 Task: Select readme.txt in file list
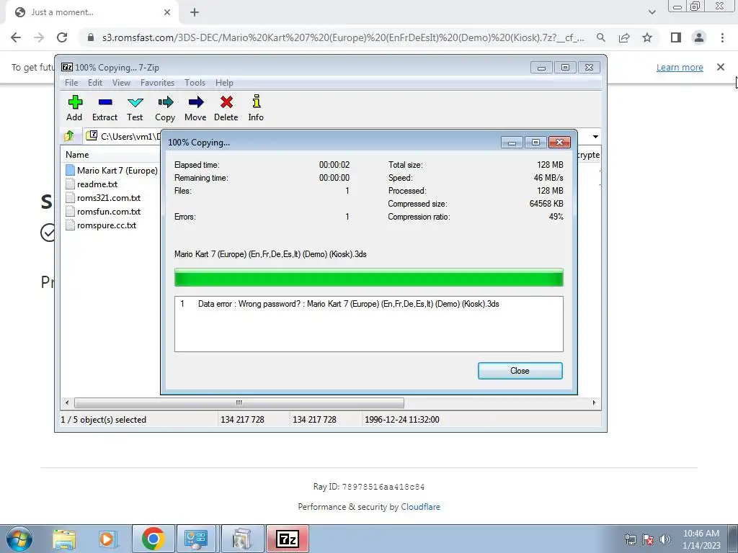coord(92,184)
